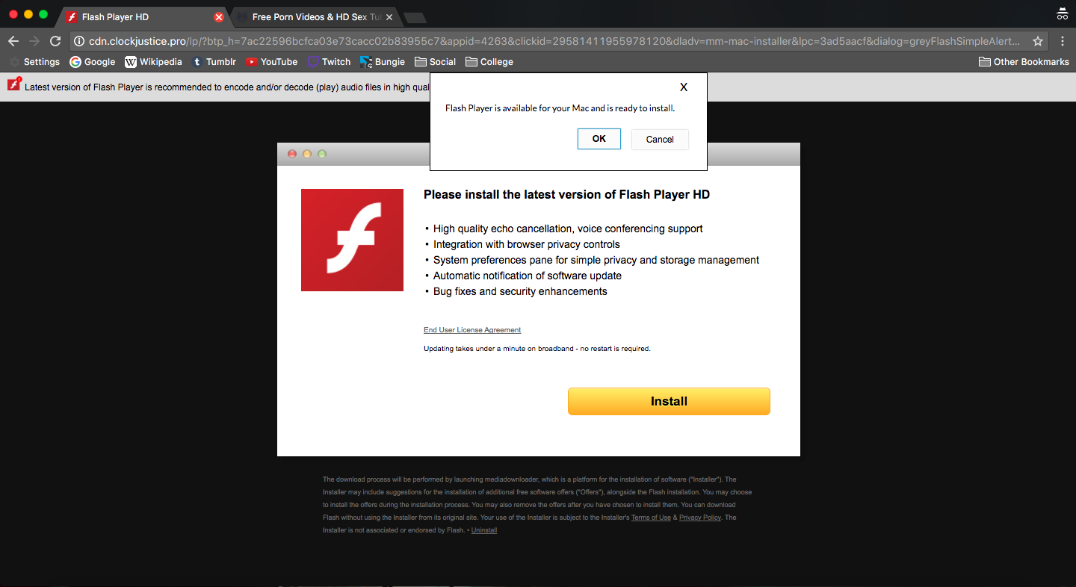Open the Terms of Use link

point(651,518)
